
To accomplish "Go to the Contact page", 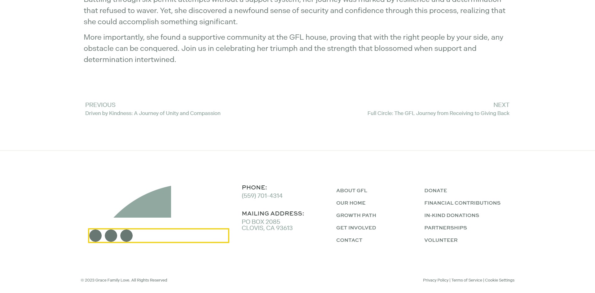I will click(349, 240).
